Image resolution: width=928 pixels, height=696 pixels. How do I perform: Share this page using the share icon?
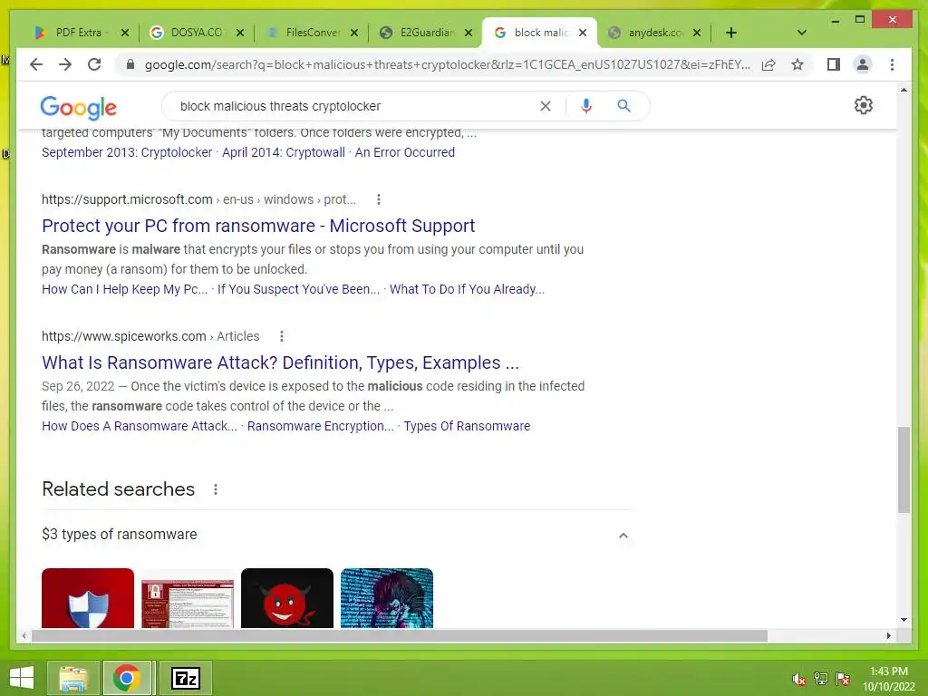click(768, 64)
